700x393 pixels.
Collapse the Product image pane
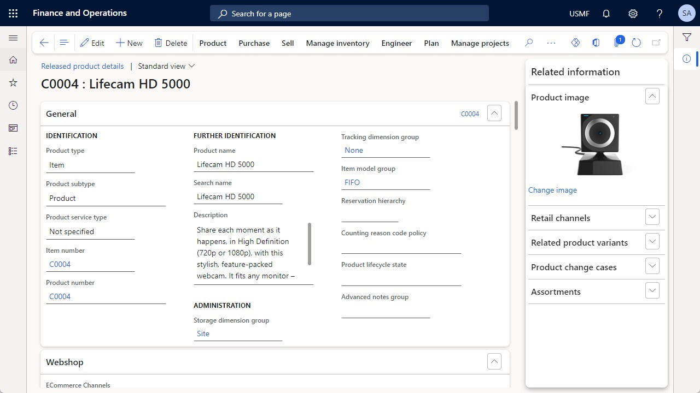(652, 97)
